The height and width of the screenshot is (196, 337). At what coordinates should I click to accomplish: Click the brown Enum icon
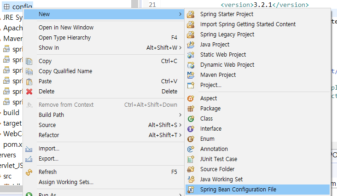coord(191,139)
